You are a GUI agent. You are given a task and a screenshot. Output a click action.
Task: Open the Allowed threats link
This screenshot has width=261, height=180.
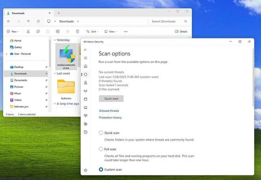coord(109,111)
